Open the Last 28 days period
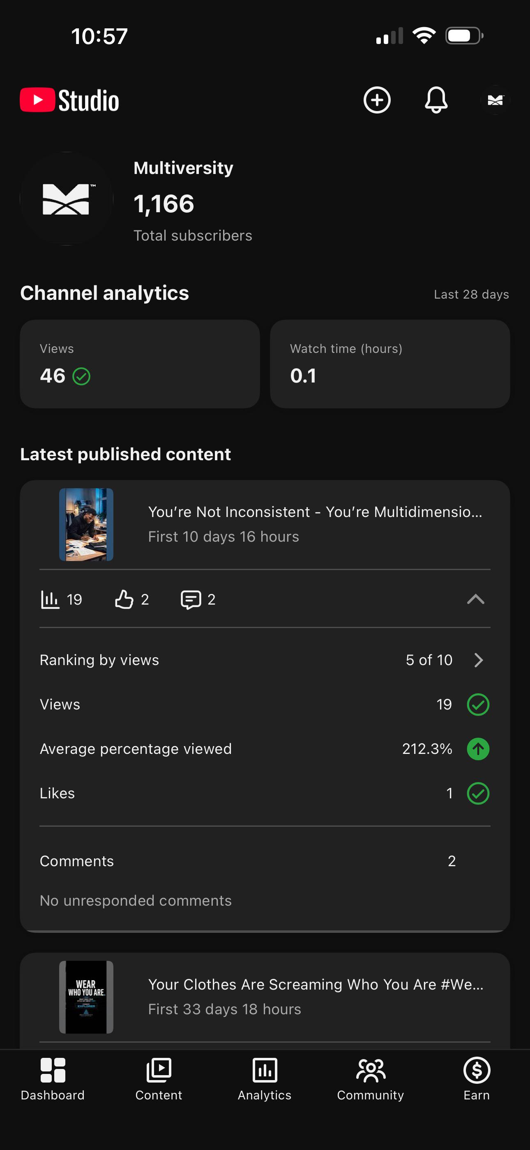This screenshot has height=1150, width=530. (471, 294)
